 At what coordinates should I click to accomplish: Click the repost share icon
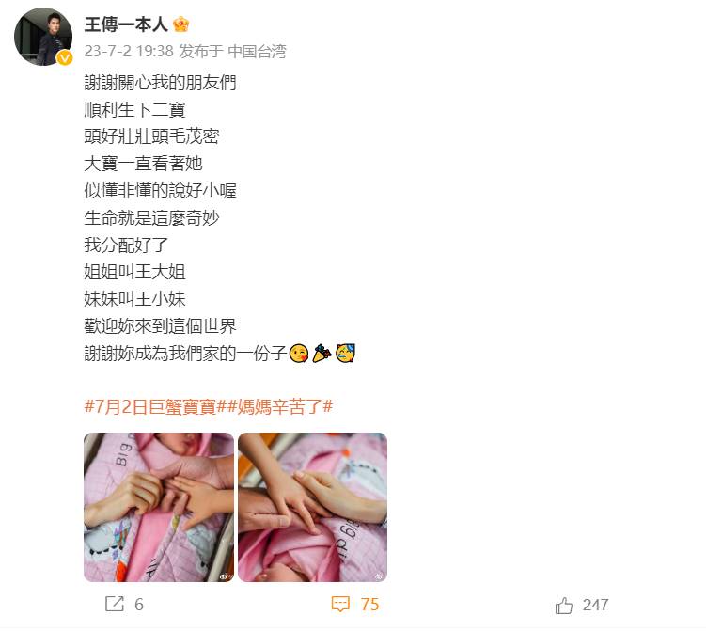pyautogui.click(x=115, y=604)
